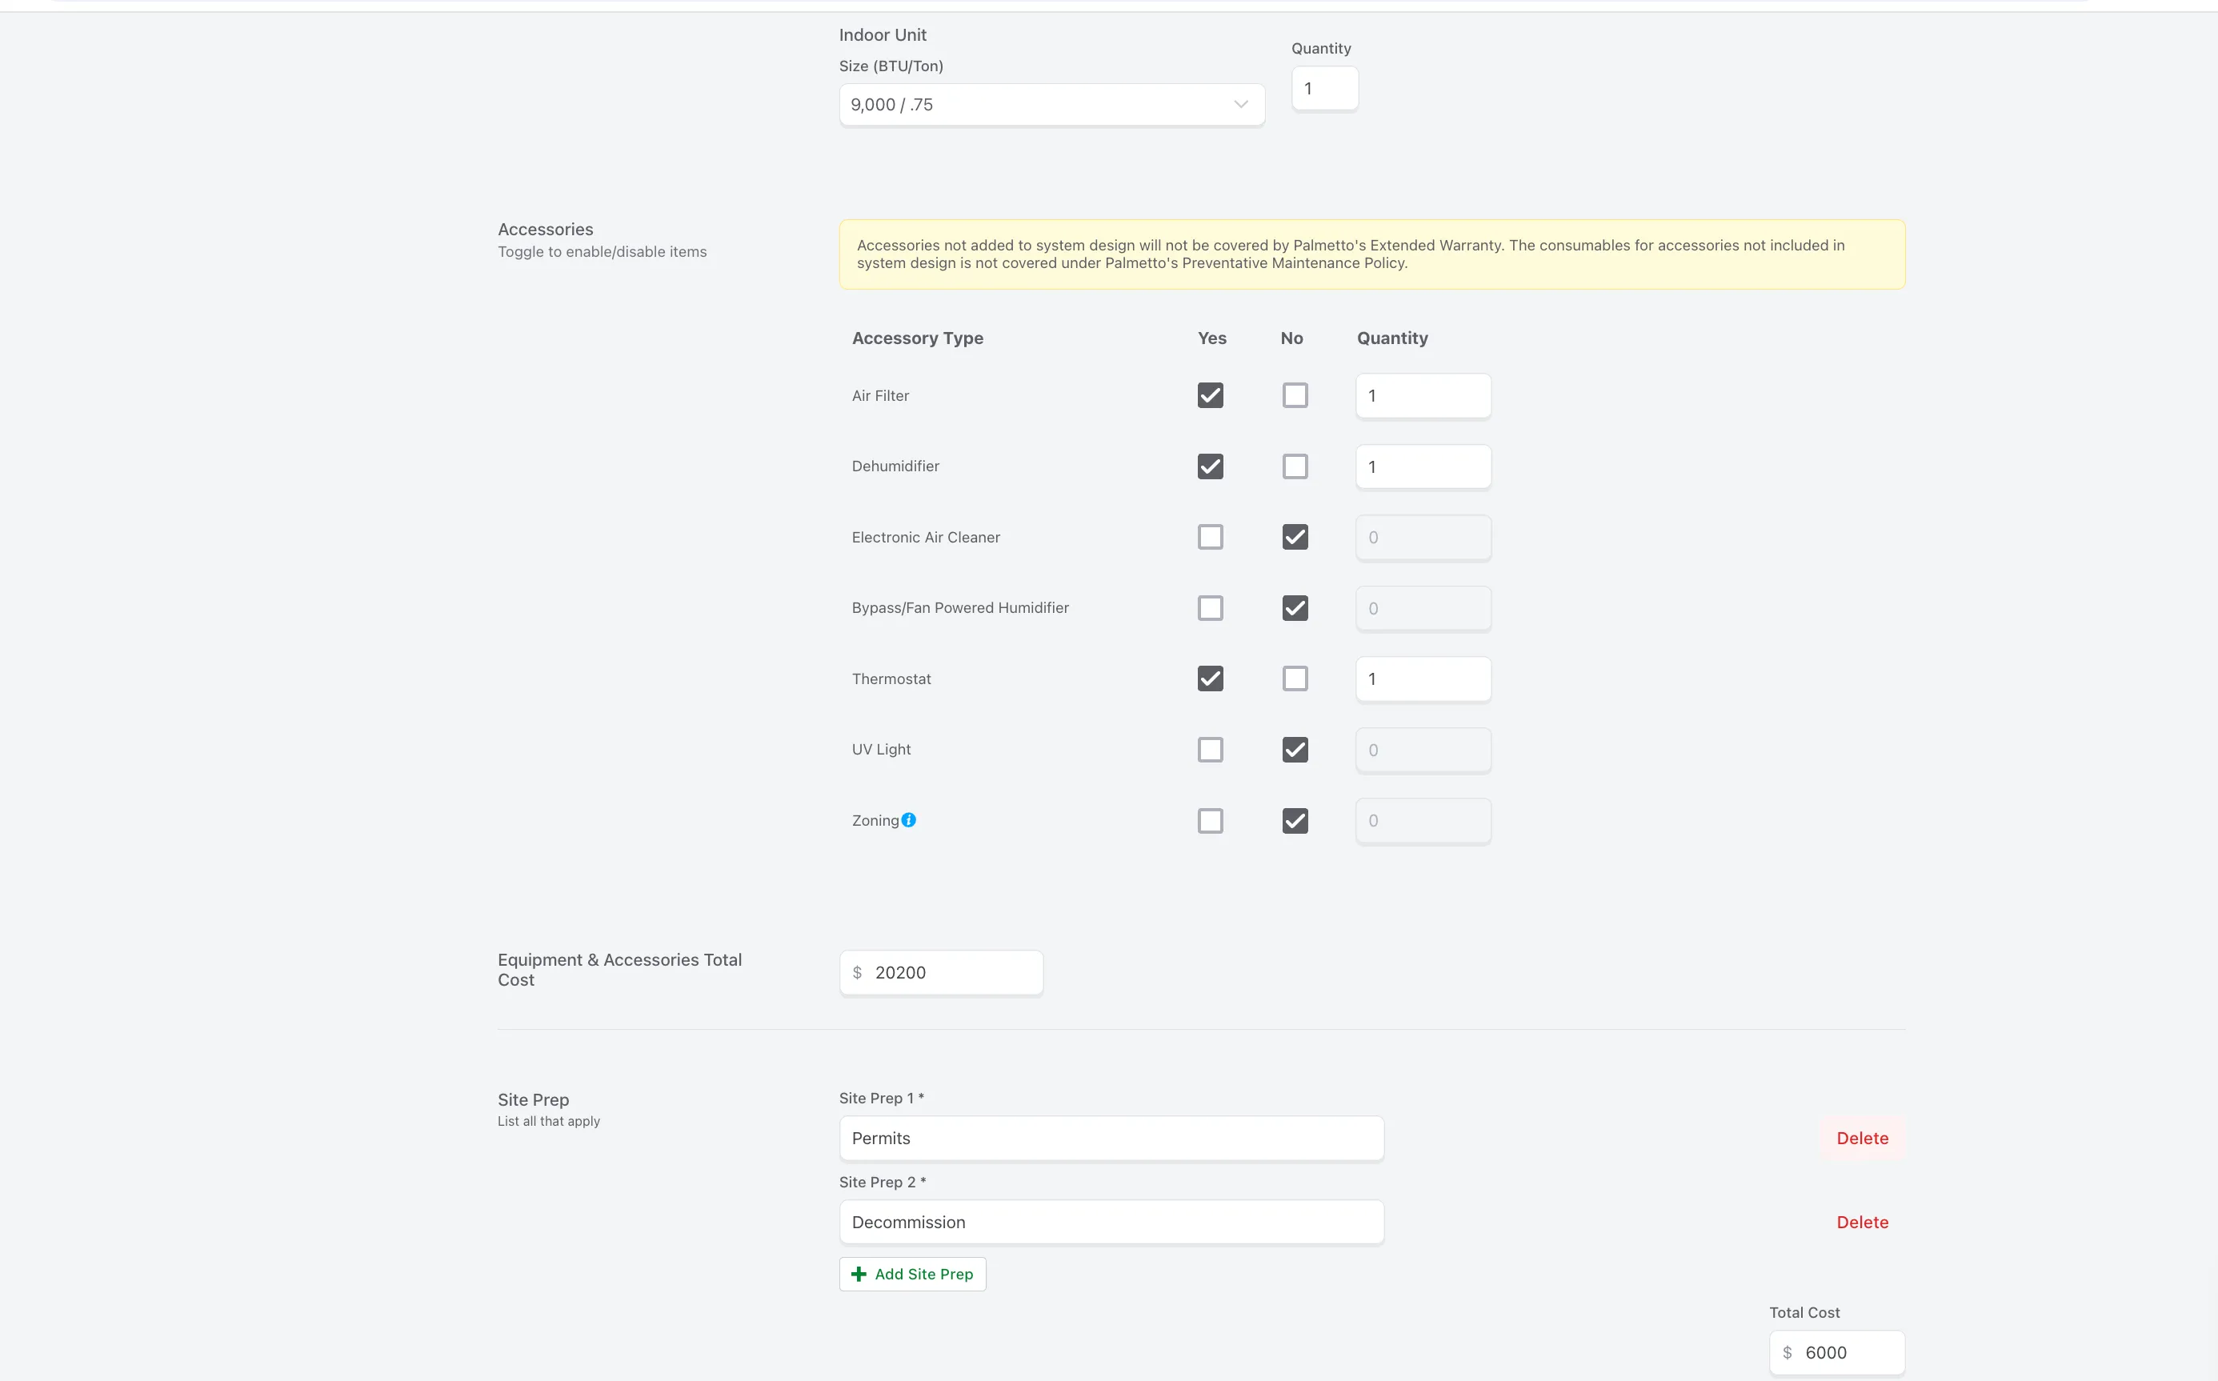The height and width of the screenshot is (1381, 2218).
Task: Click the Equipment & Accessories Total Cost field
Action: (942, 973)
